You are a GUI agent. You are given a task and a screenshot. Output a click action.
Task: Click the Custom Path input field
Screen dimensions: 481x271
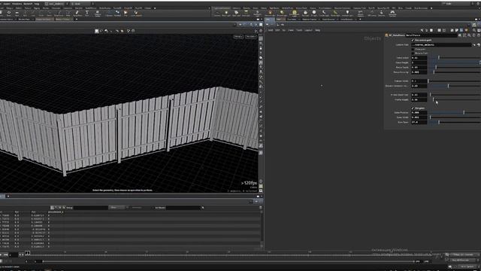click(441, 45)
